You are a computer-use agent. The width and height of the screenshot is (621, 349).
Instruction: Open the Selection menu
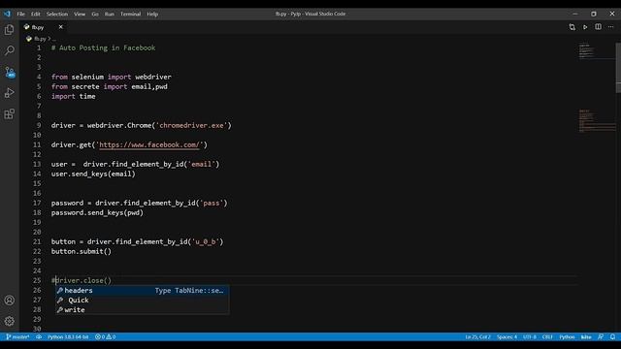(57, 14)
